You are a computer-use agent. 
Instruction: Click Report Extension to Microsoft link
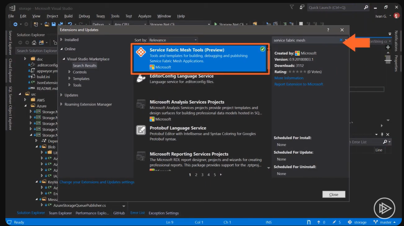point(298,84)
